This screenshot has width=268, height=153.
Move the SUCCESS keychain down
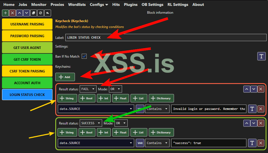coord(254,123)
